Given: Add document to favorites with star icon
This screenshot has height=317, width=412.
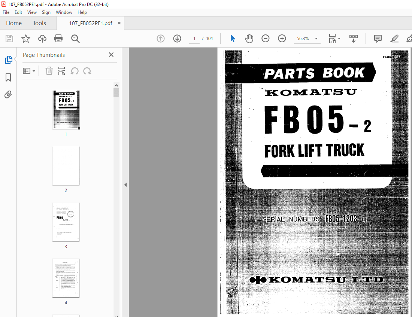Looking at the screenshot, I should tap(25, 39).
